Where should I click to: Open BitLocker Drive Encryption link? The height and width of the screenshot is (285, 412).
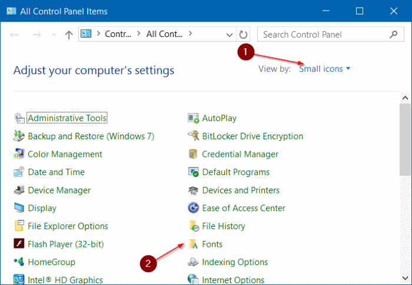point(252,136)
